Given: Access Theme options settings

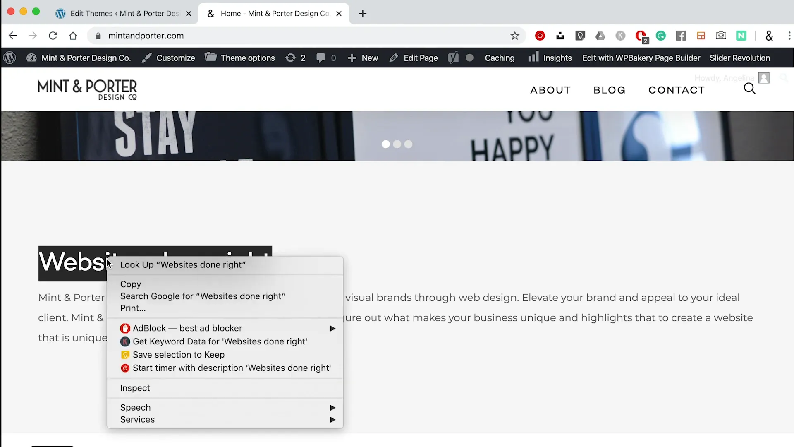Looking at the screenshot, I should [248, 57].
